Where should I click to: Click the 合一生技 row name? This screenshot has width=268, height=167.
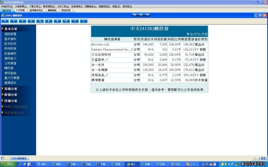(x=98, y=65)
